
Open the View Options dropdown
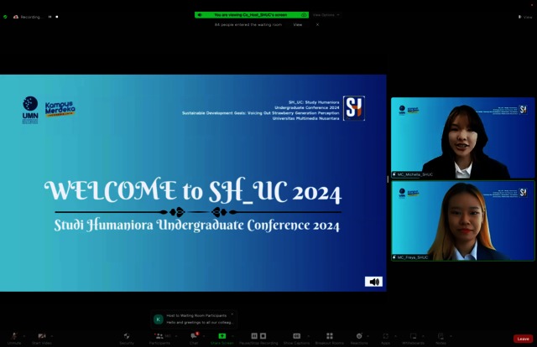tap(326, 15)
